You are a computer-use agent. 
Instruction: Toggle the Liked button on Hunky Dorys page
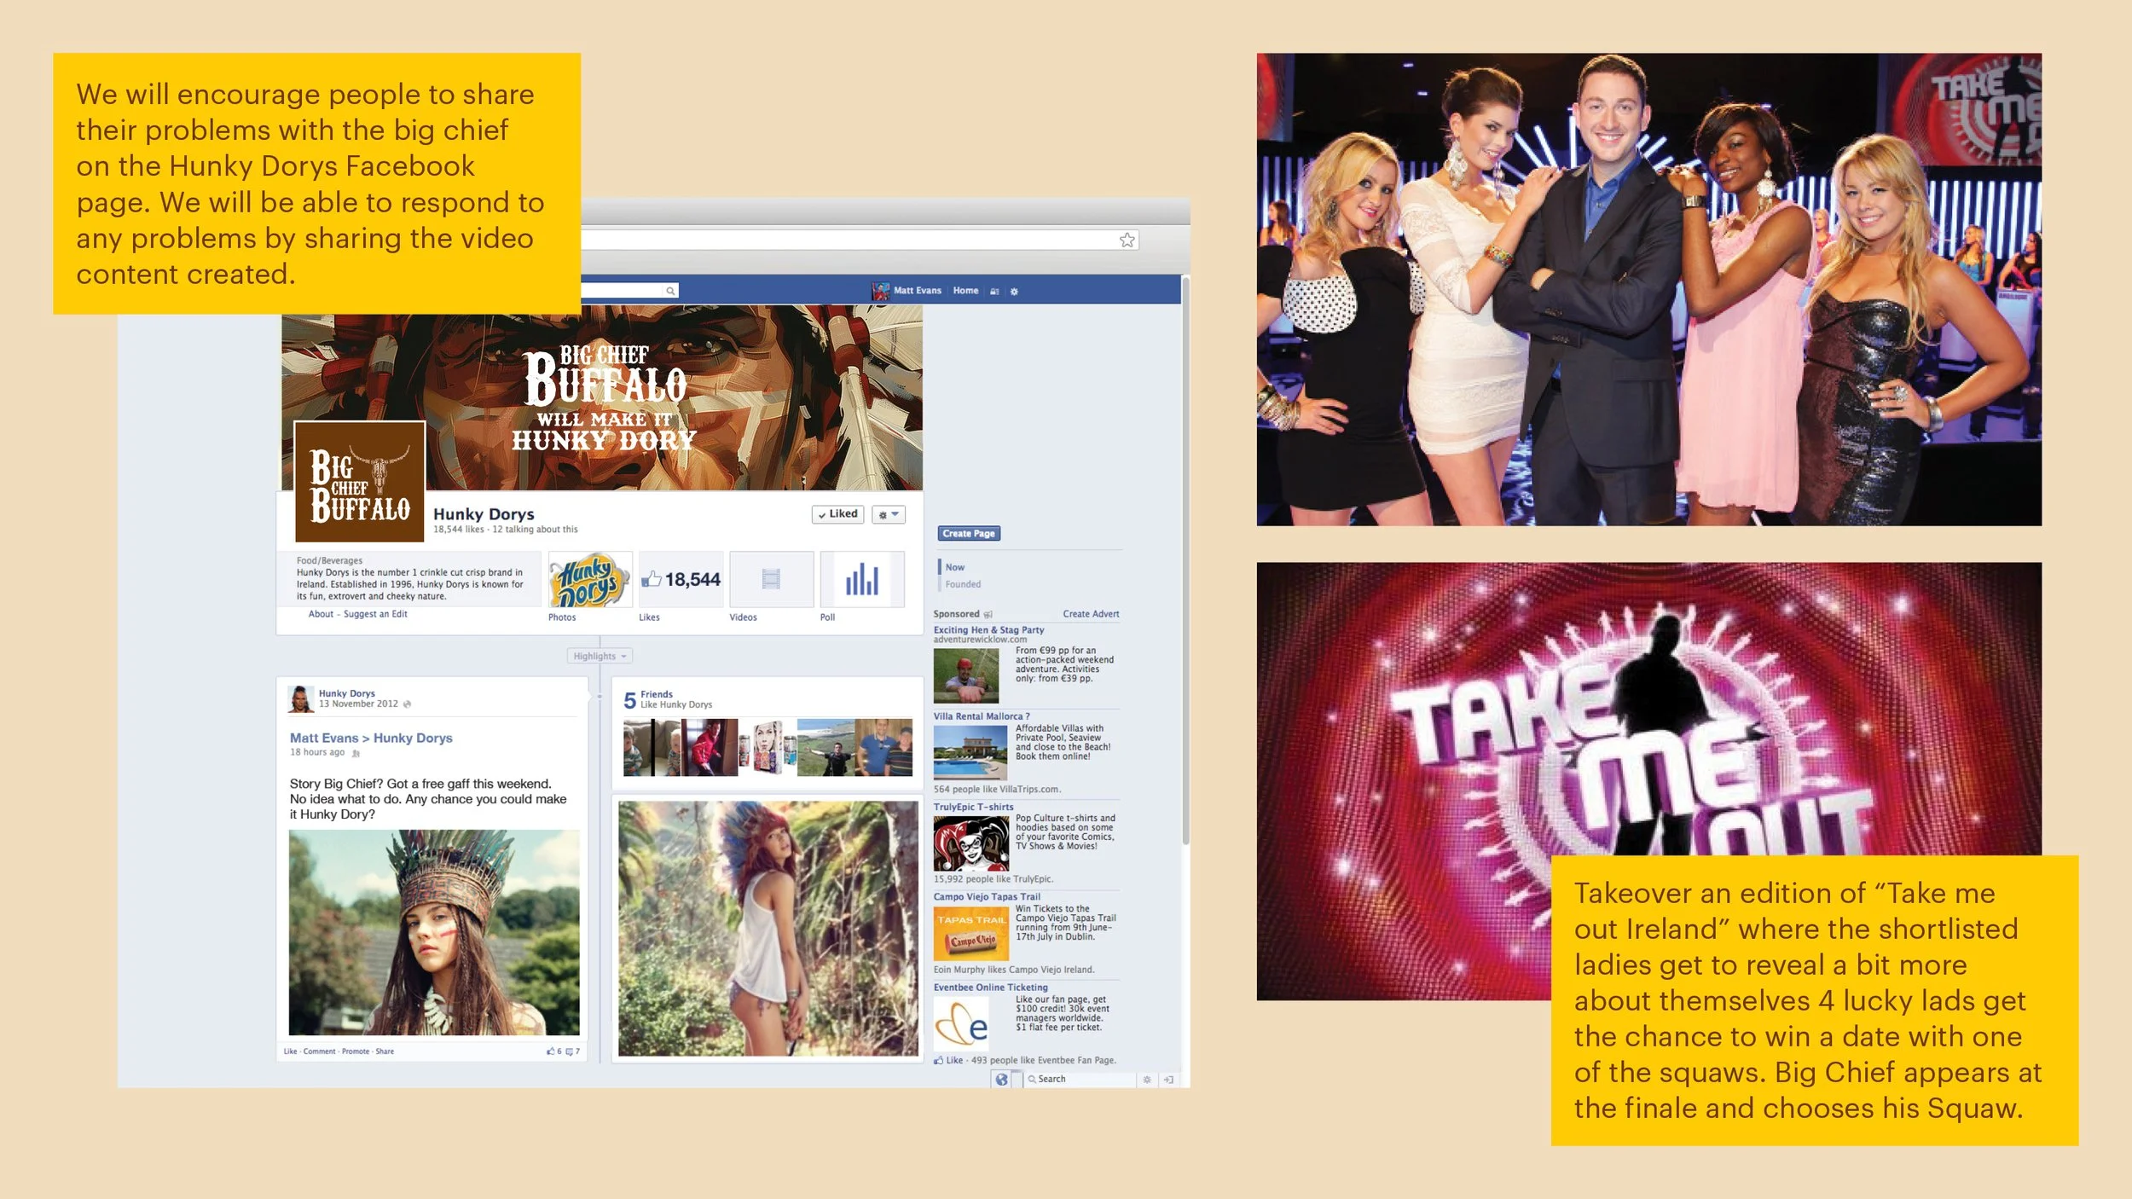837,514
